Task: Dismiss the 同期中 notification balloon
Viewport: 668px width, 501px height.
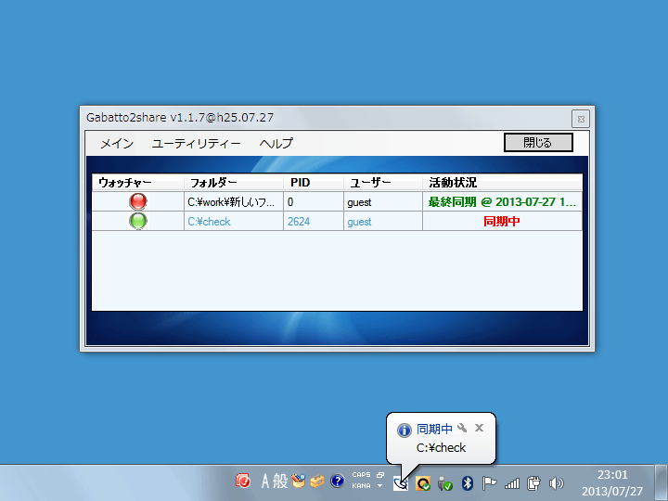Action: point(479,428)
